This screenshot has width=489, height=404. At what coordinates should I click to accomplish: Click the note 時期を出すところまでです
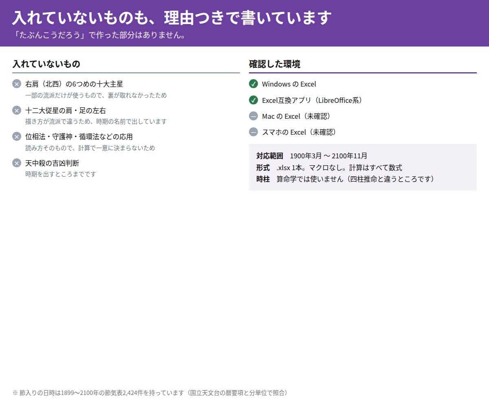[61, 174]
